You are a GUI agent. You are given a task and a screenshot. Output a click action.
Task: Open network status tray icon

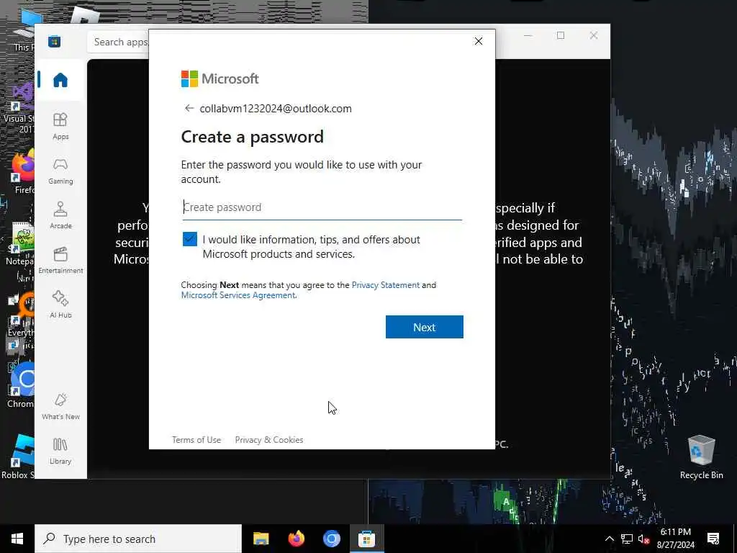[x=627, y=539]
